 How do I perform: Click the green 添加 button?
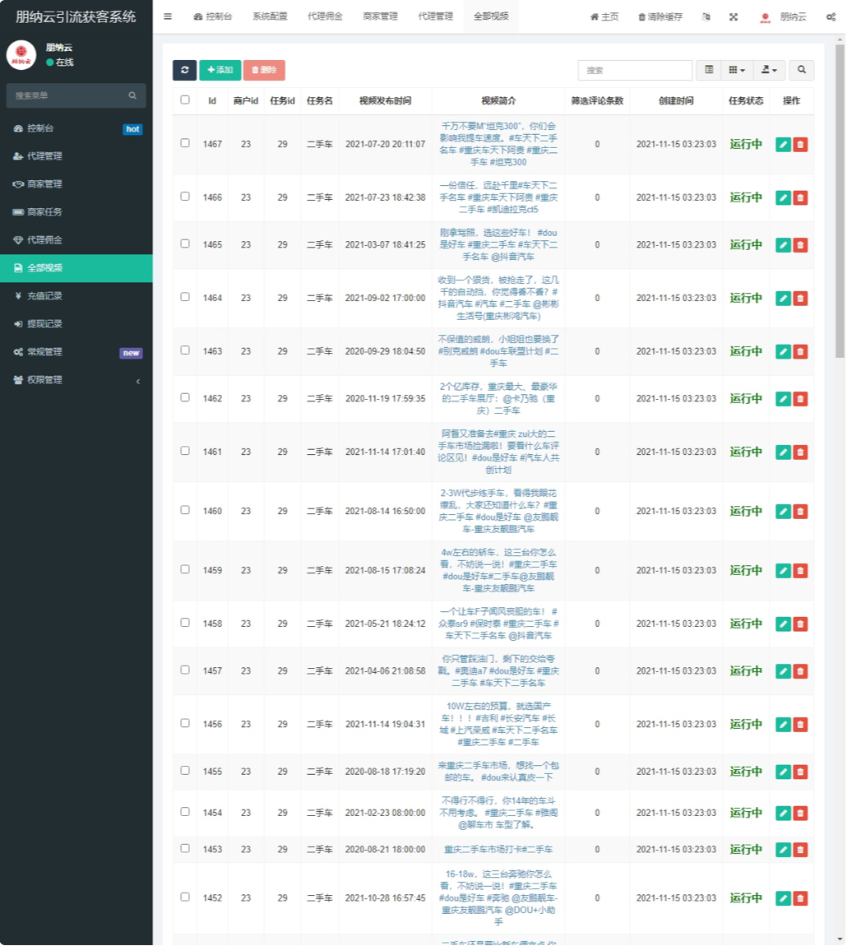tap(220, 70)
